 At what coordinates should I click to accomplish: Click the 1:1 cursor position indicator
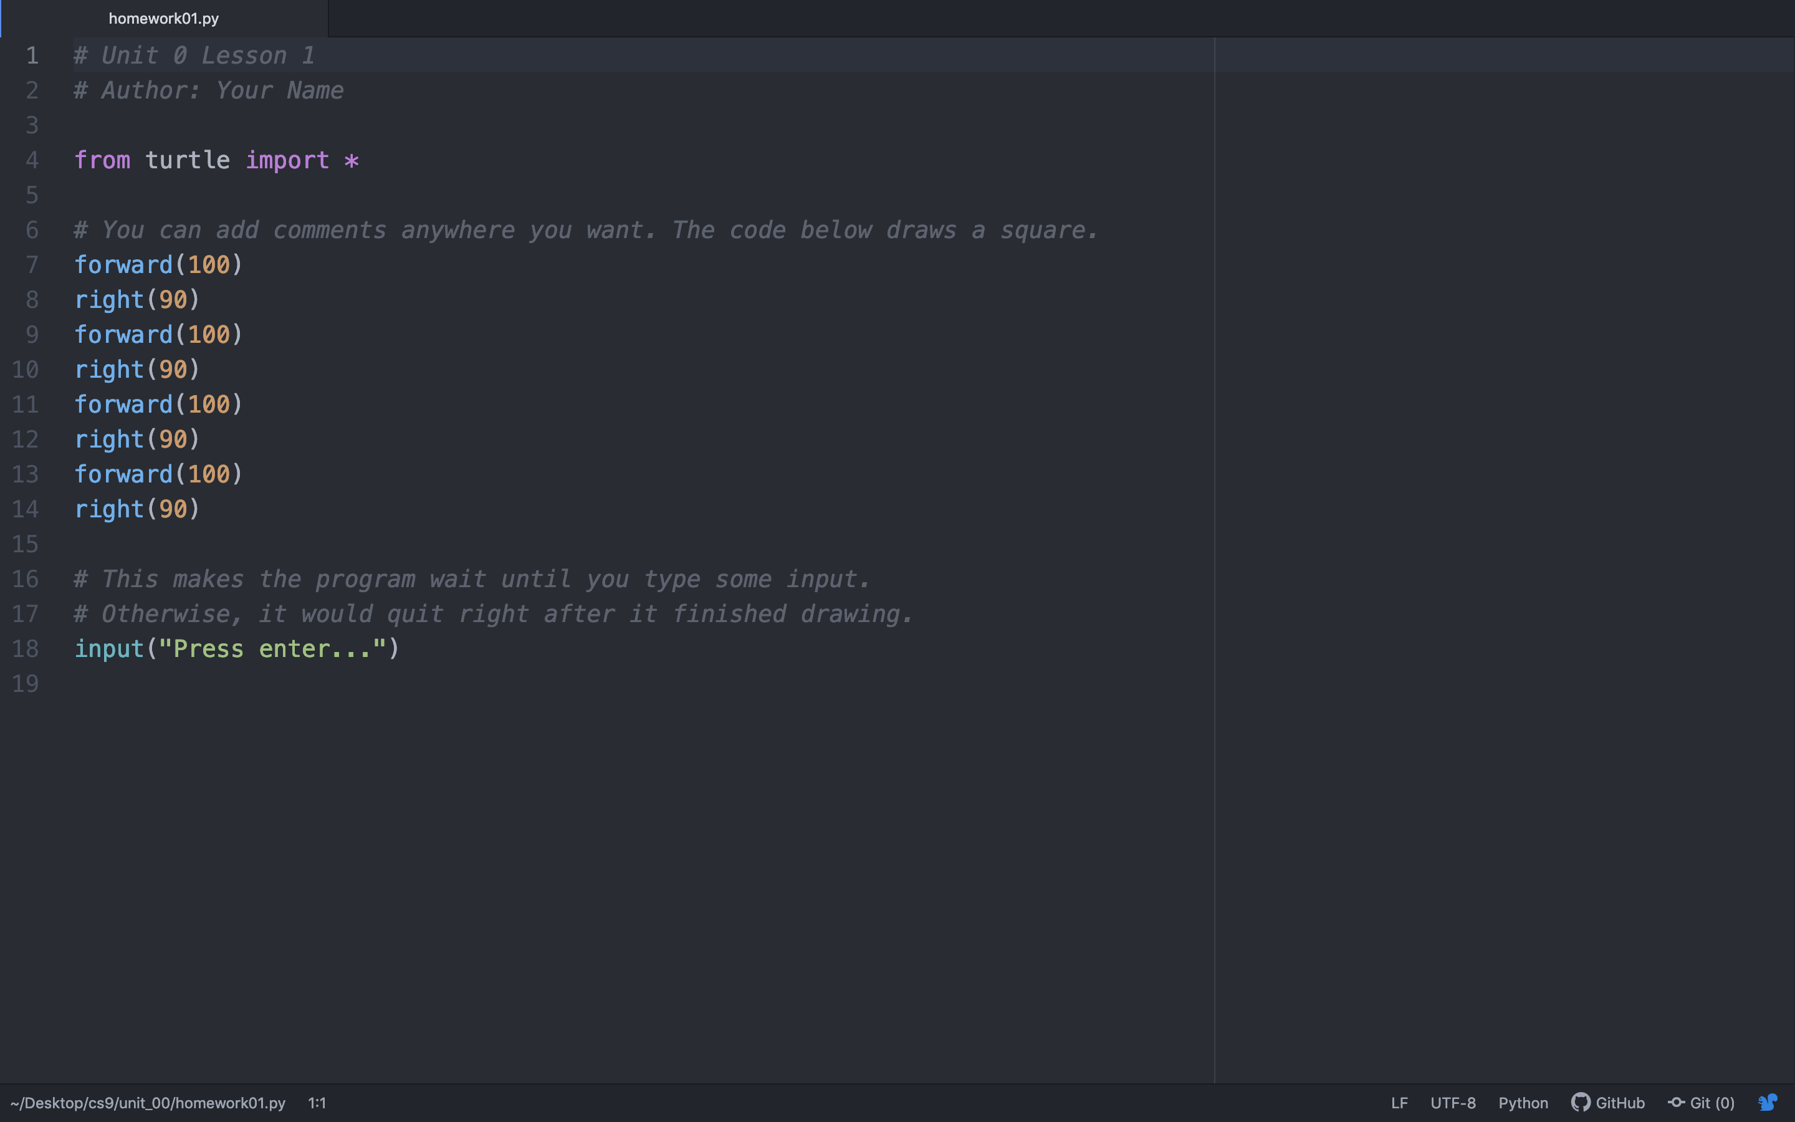(x=317, y=1103)
